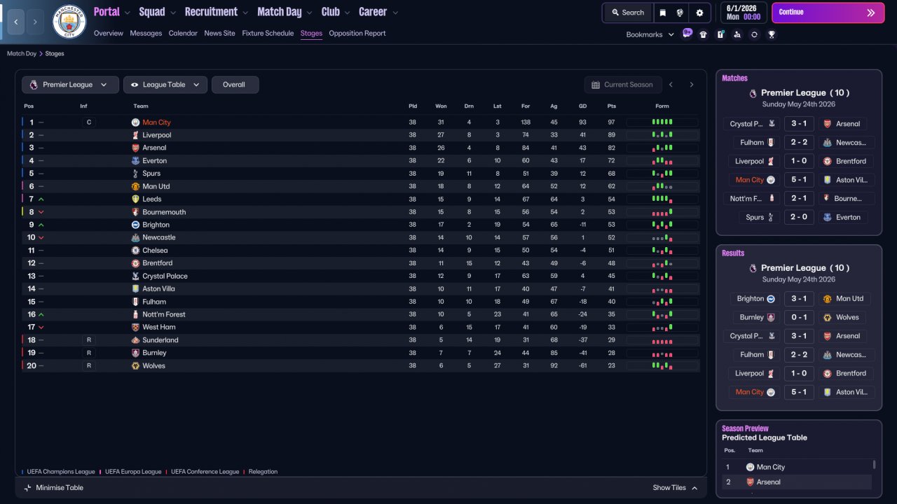Click the Continue button
Viewport: 897px width, 504px height.
point(828,13)
